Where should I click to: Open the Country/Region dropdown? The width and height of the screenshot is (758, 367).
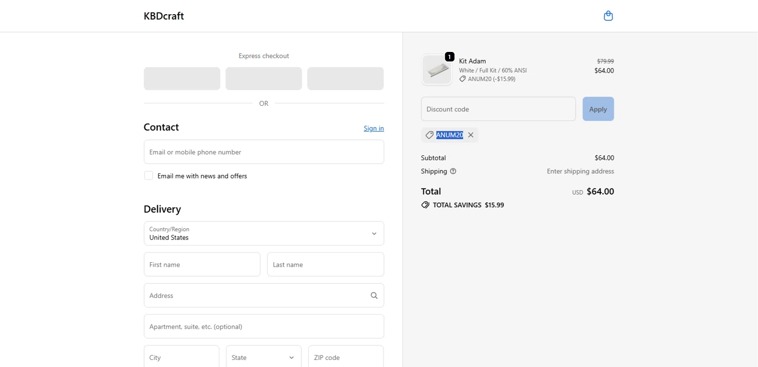pyautogui.click(x=264, y=233)
